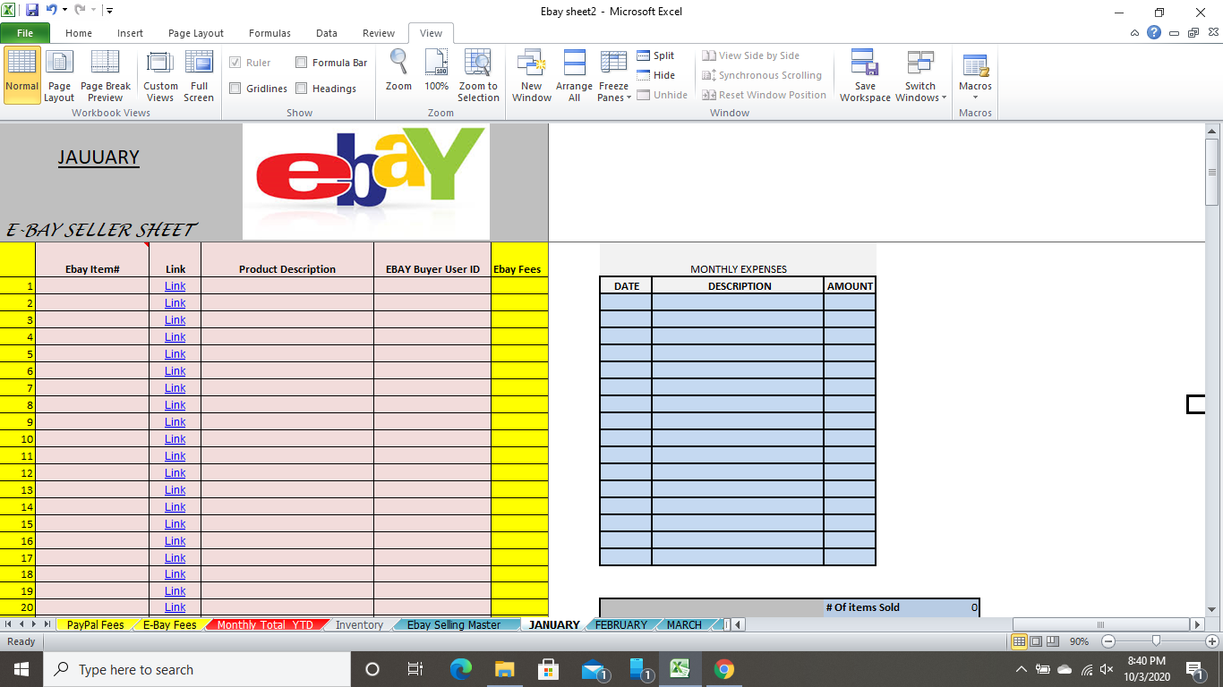Open Customize Quick Access Toolbar dropdown
This screenshot has height=687, width=1223.
coord(109,11)
